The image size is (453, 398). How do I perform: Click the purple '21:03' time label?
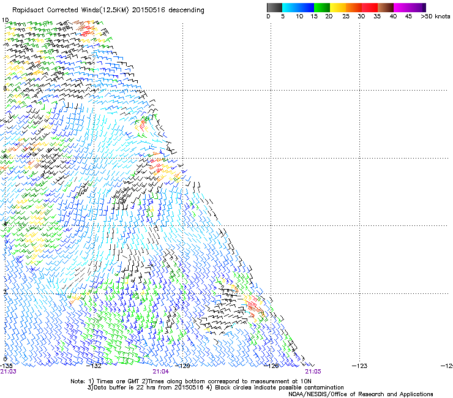click(9, 372)
